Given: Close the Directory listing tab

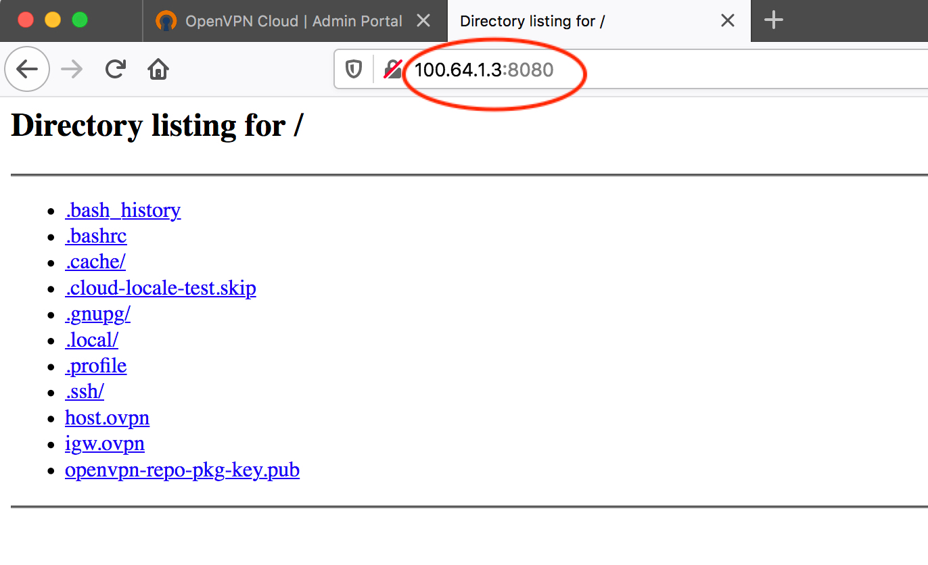Looking at the screenshot, I should (x=728, y=21).
